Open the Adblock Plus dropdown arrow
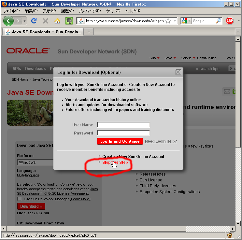This screenshot has height=240, width=242. click(x=239, y=21)
